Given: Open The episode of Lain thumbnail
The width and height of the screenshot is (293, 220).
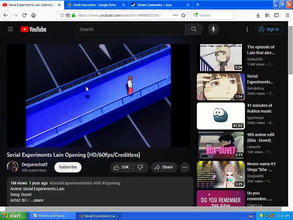Looking at the screenshot, I should [x=221, y=57].
